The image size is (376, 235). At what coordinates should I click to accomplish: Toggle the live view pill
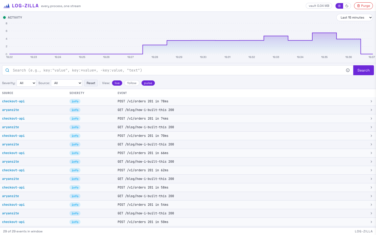(117, 83)
